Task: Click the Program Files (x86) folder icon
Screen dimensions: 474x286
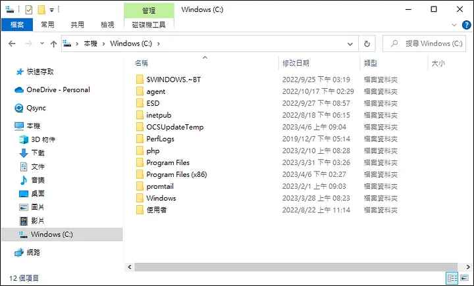Action: [140, 174]
